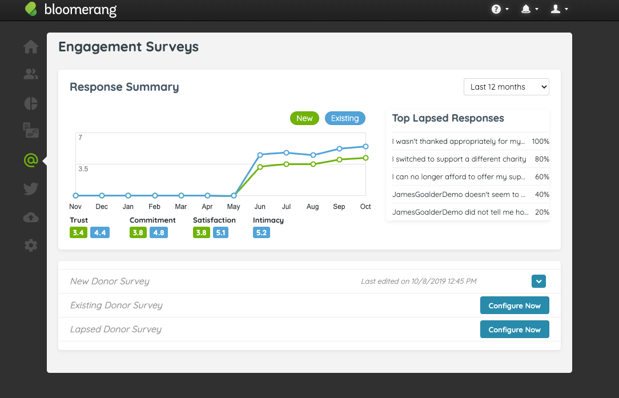Image resolution: width=619 pixels, height=398 pixels.
Task: Toggle the Existing series pill
Action: point(345,118)
